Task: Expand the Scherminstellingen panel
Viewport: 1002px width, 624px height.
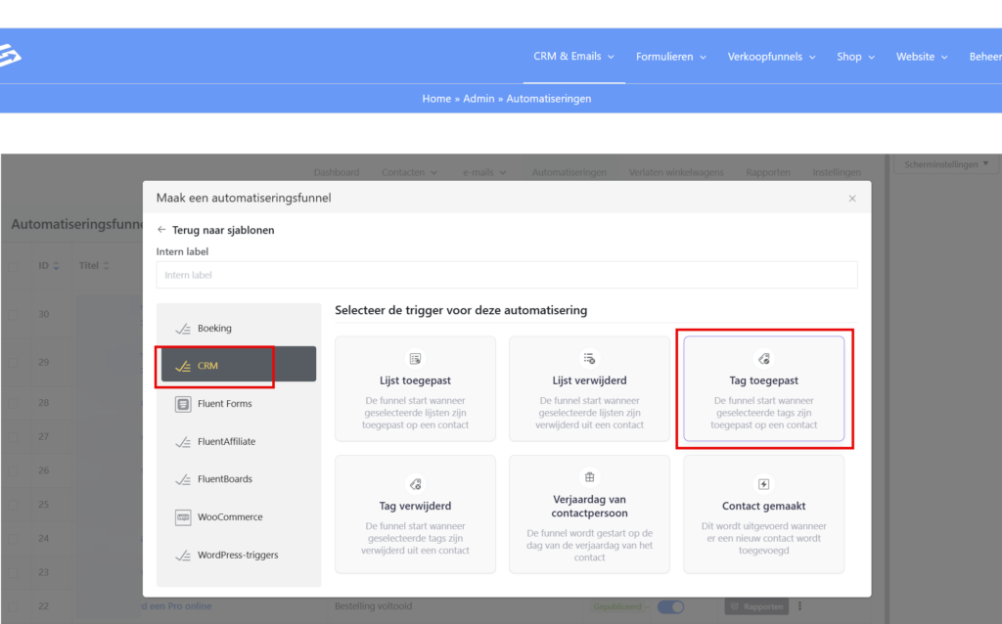Action: tap(946, 164)
